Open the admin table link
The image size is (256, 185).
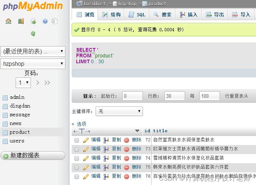coord(17,97)
